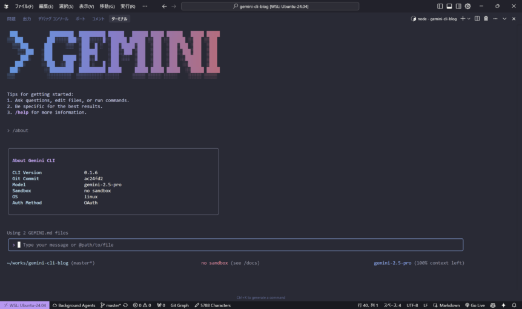Click the sparkle AI status icon
The width and height of the screenshot is (522, 309).
coord(503,305)
